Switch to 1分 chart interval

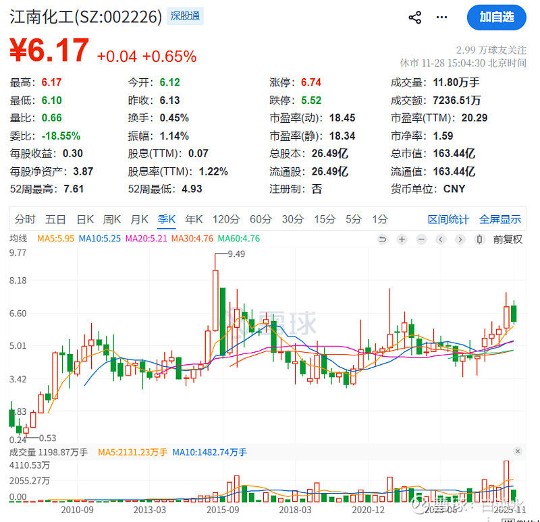(380, 219)
